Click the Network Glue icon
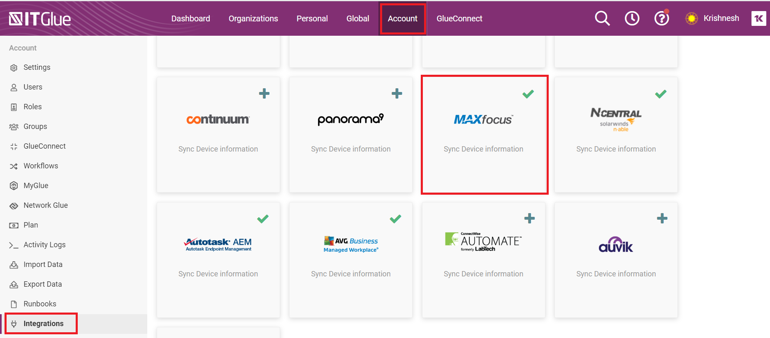This screenshot has height=338, width=770. pos(14,206)
